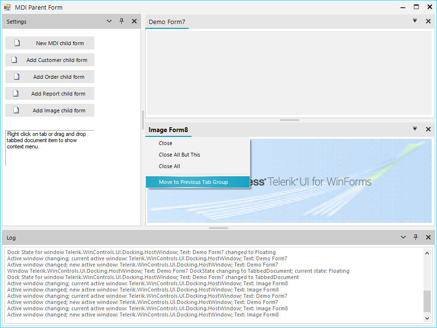The image size is (437, 328).
Task: Close the Log panel
Action: [x=428, y=237]
